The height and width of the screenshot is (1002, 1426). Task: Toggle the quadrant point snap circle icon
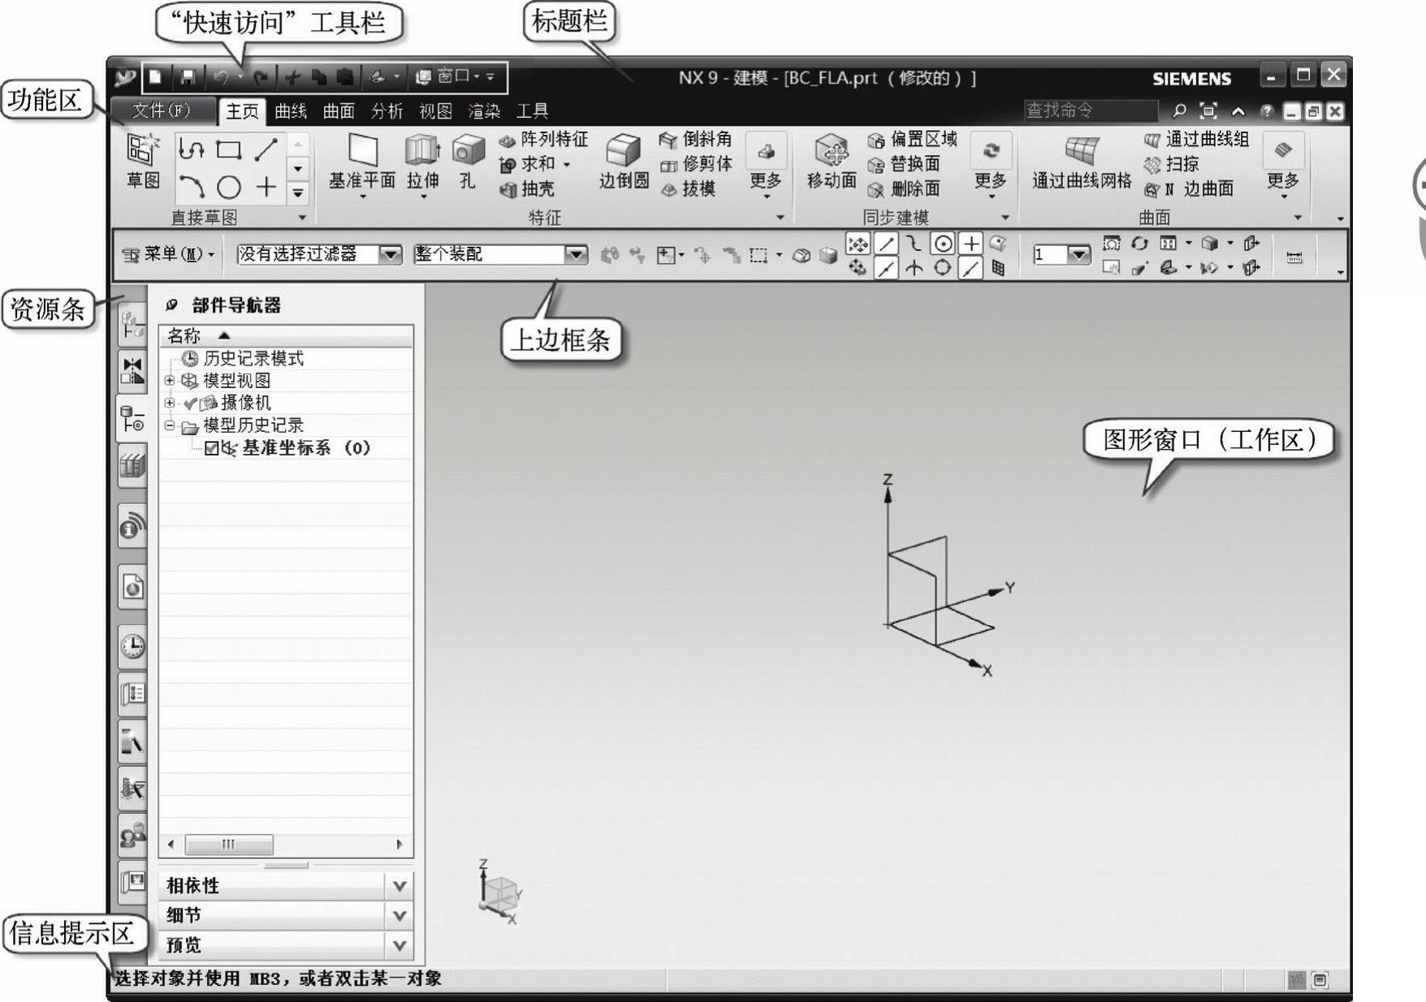tap(942, 268)
